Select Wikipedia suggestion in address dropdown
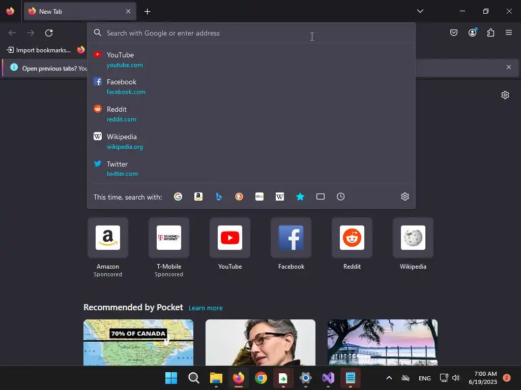Viewport: 521px width, 390px height. [x=251, y=141]
